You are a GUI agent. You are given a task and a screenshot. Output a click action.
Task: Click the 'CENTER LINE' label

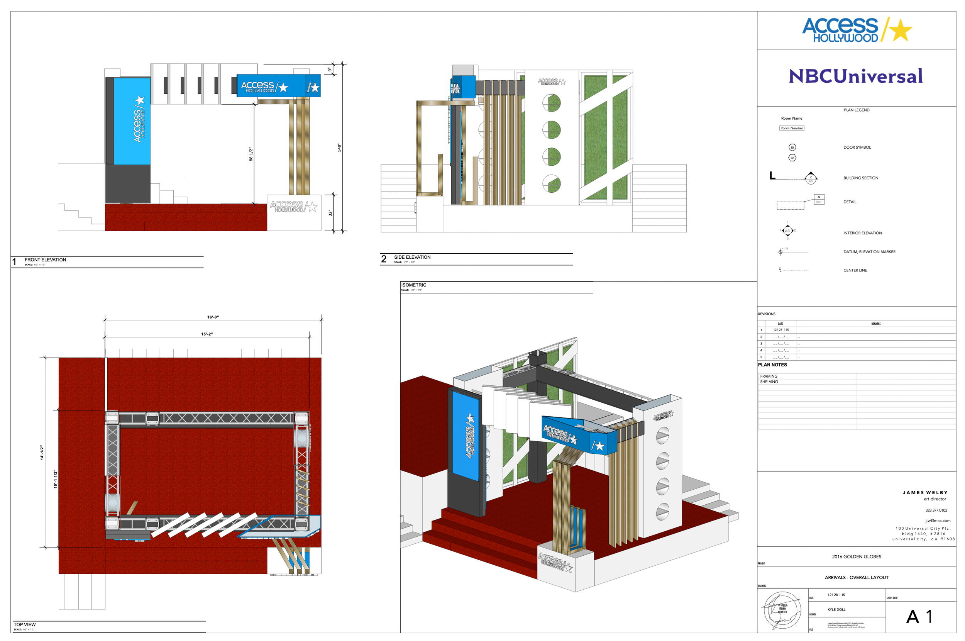tap(855, 270)
